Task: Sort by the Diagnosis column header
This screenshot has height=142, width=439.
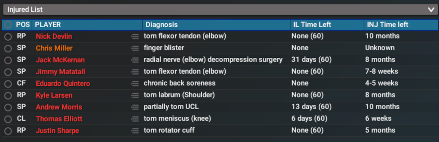Action: pyautogui.click(x=162, y=25)
